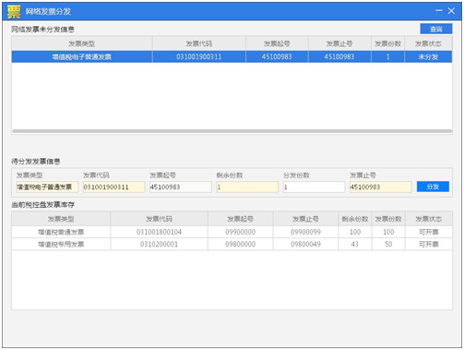Click invoice count 50 cell
This screenshot has width=464, height=350.
coord(388,244)
